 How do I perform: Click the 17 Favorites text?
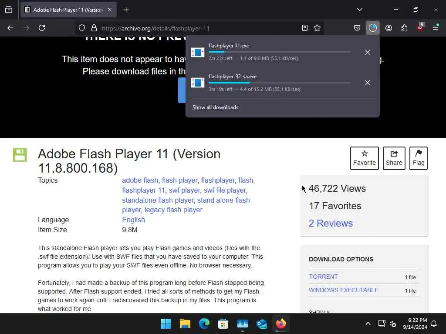click(x=335, y=206)
